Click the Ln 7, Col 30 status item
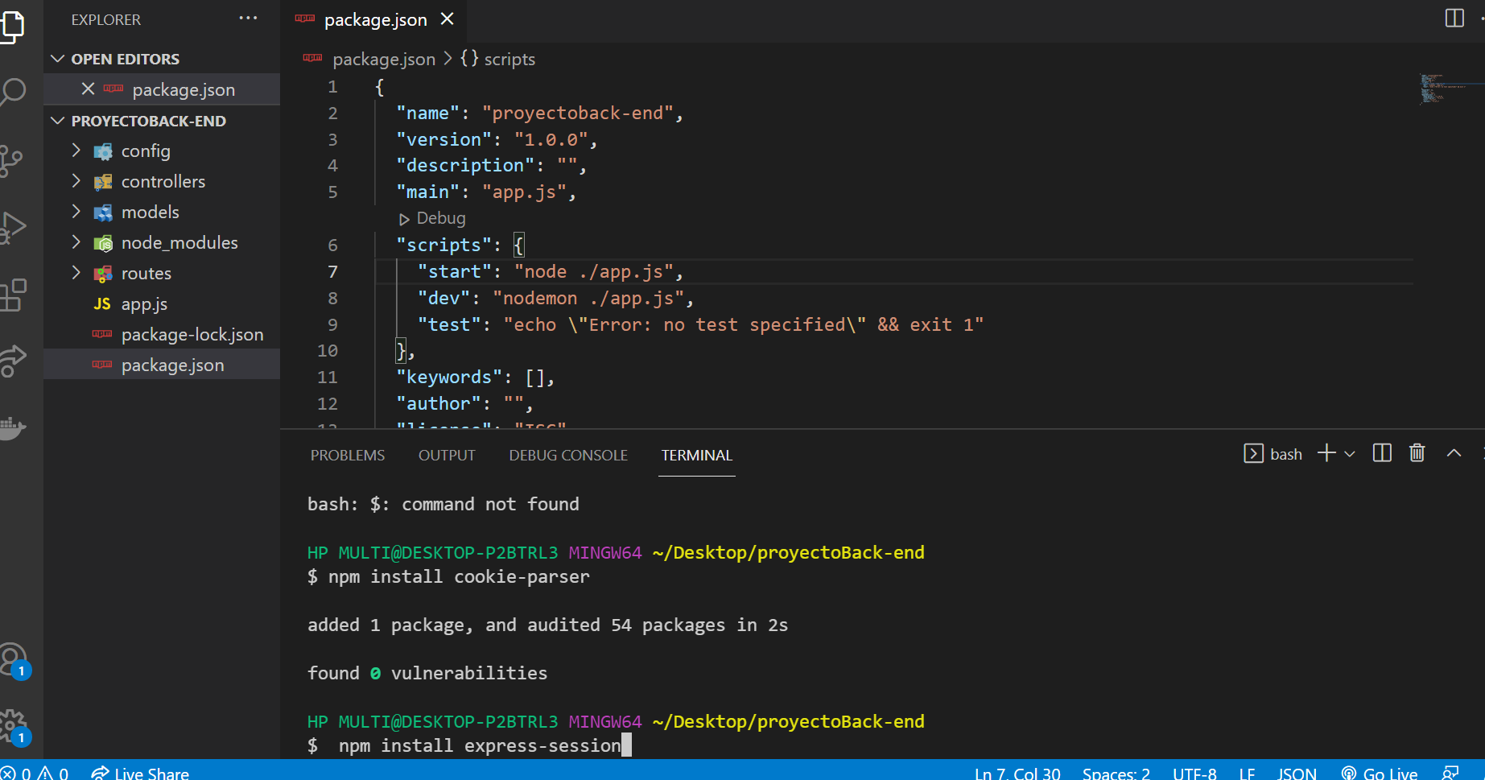This screenshot has width=1485, height=780. (x=1017, y=773)
